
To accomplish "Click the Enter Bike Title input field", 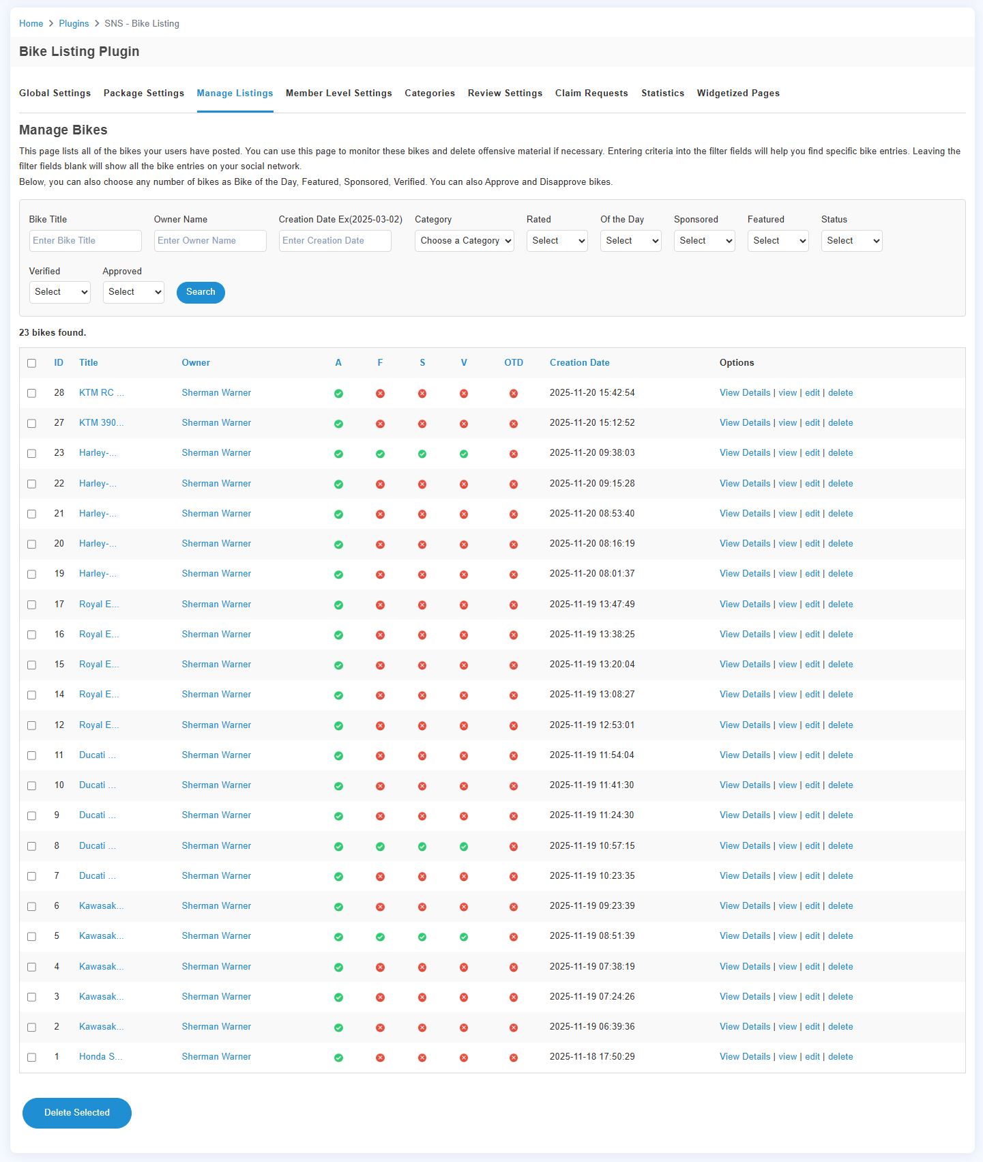I will point(85,241).
